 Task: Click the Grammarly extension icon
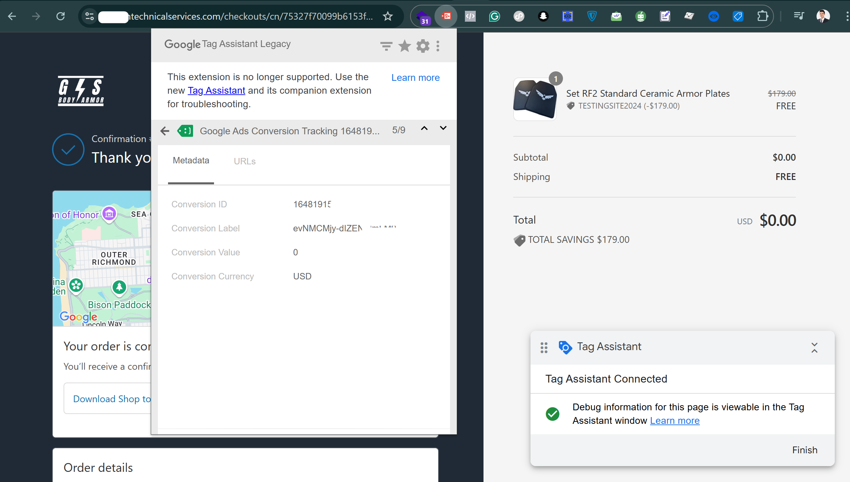tap(494, 16)
